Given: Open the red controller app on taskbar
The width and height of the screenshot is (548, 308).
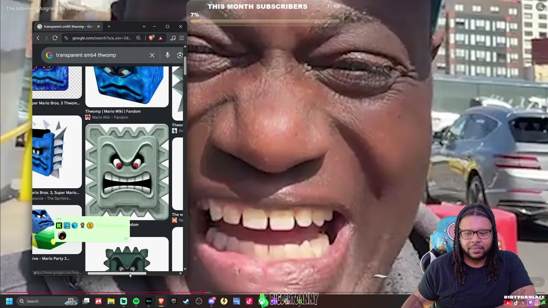Looking at the screenshot, I should (98, 301).
